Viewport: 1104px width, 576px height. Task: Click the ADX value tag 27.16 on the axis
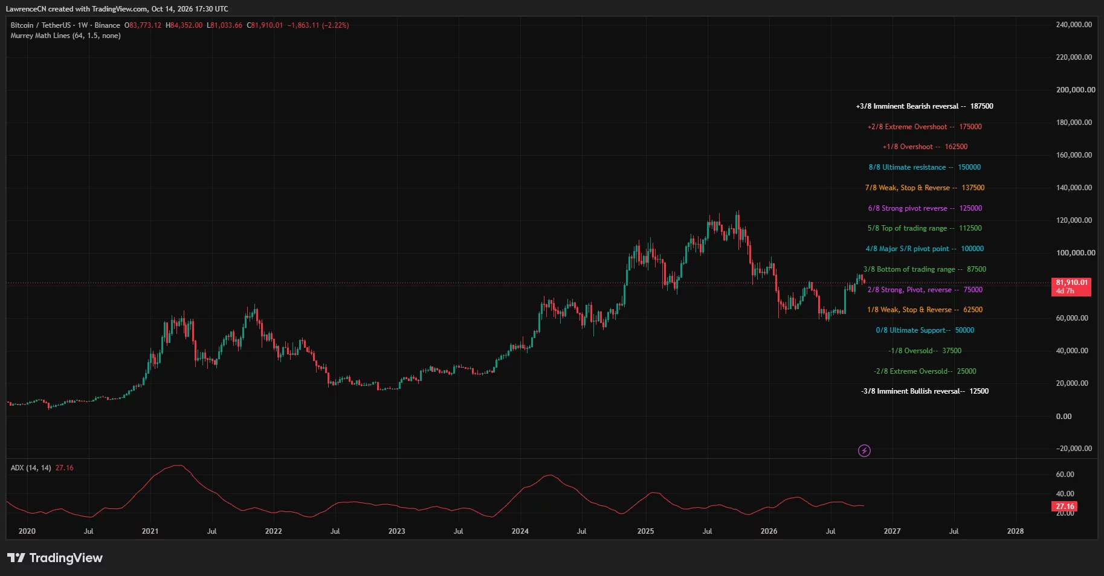click(1065, 507)
